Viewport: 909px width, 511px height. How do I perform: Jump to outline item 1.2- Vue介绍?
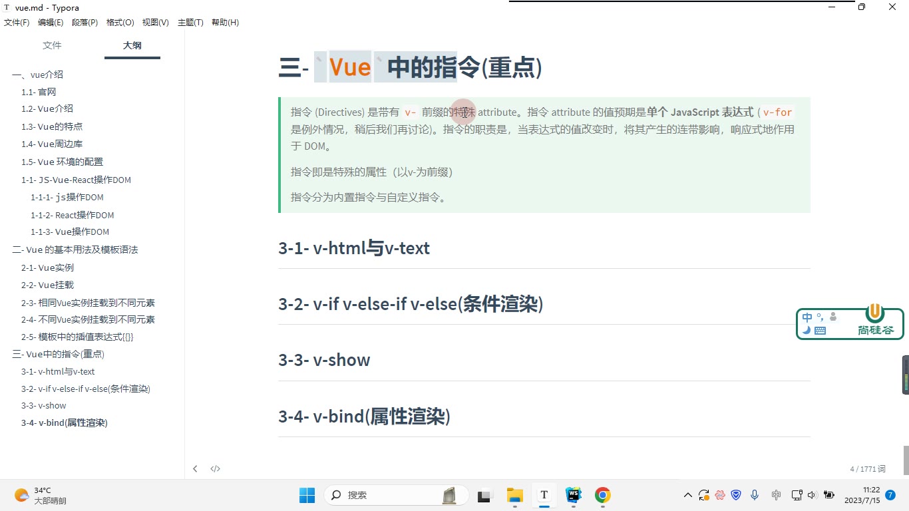coord(47,108)
